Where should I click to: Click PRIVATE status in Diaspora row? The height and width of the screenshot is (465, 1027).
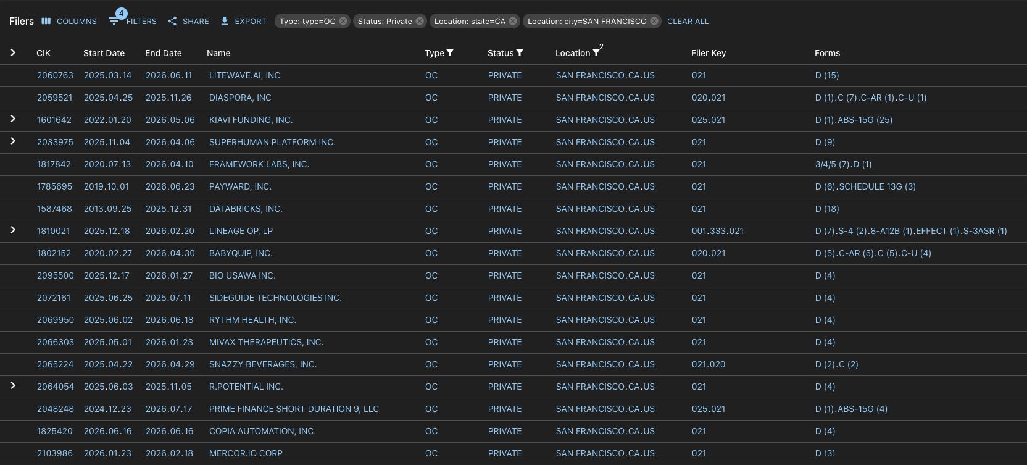click(x=505, y=98)
